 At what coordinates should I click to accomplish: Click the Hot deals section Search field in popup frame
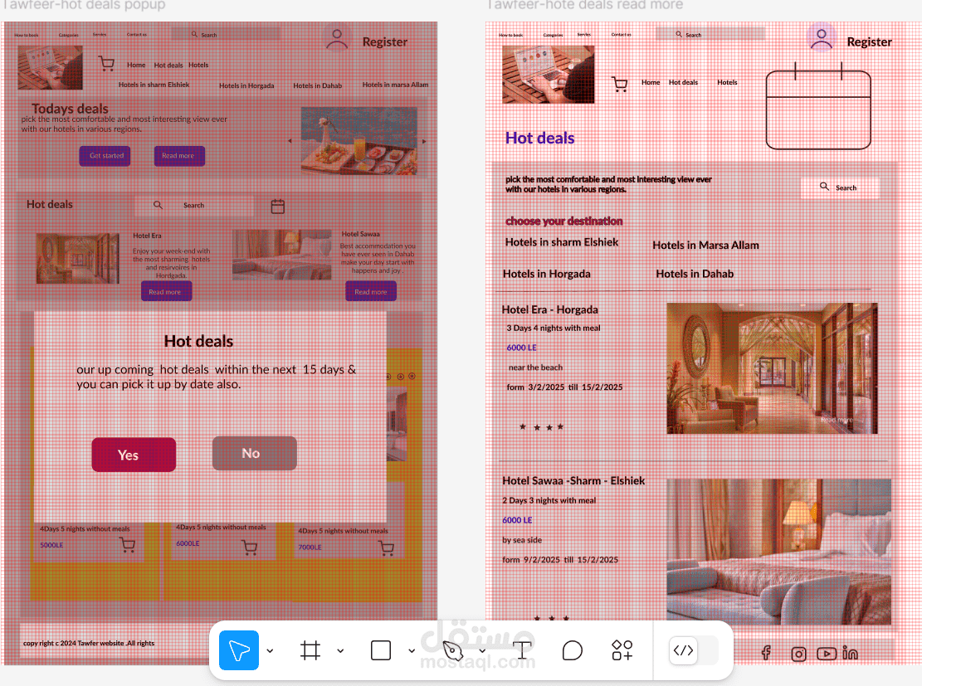(194, 206)
